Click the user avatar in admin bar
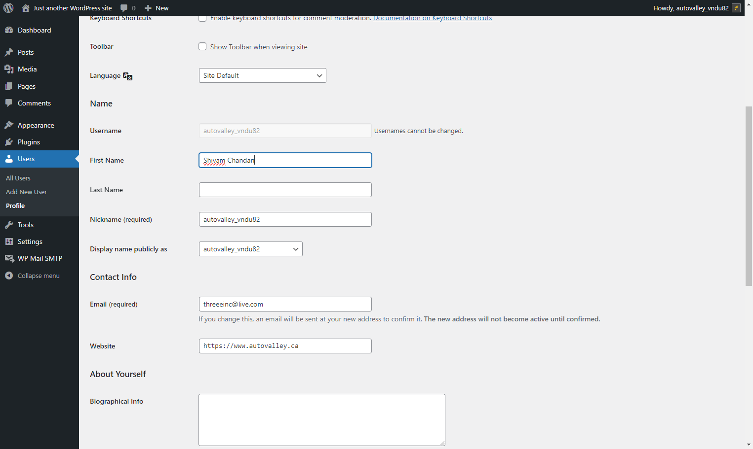Viewport: 753px width, 449px height. [x=736, y=8]
